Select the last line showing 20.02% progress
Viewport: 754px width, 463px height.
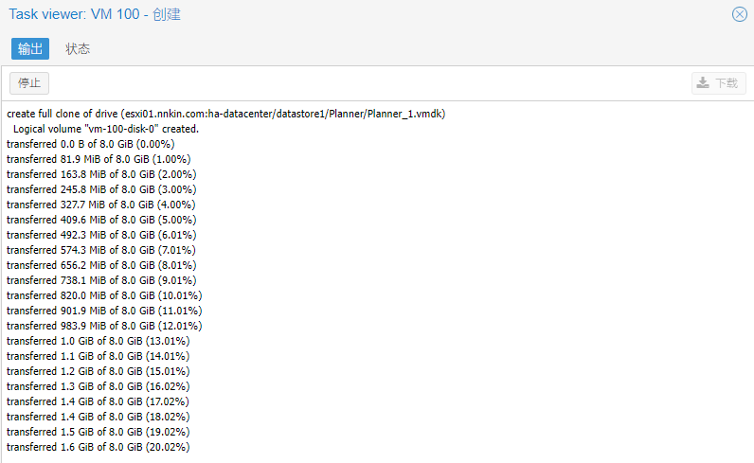[98, 447]
